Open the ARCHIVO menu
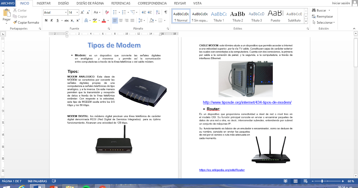This screenshot has height=188, width=358. pyautogui.click(x=8, y=3)
